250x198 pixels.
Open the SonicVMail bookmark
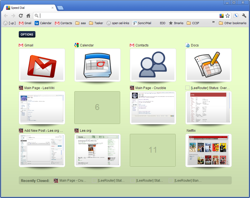(142, 23)
